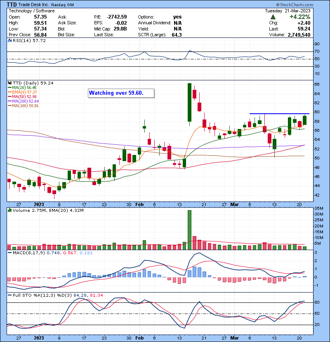
Task: Click the Mkt Cap value 29.0B
Action: pos(120,29)
